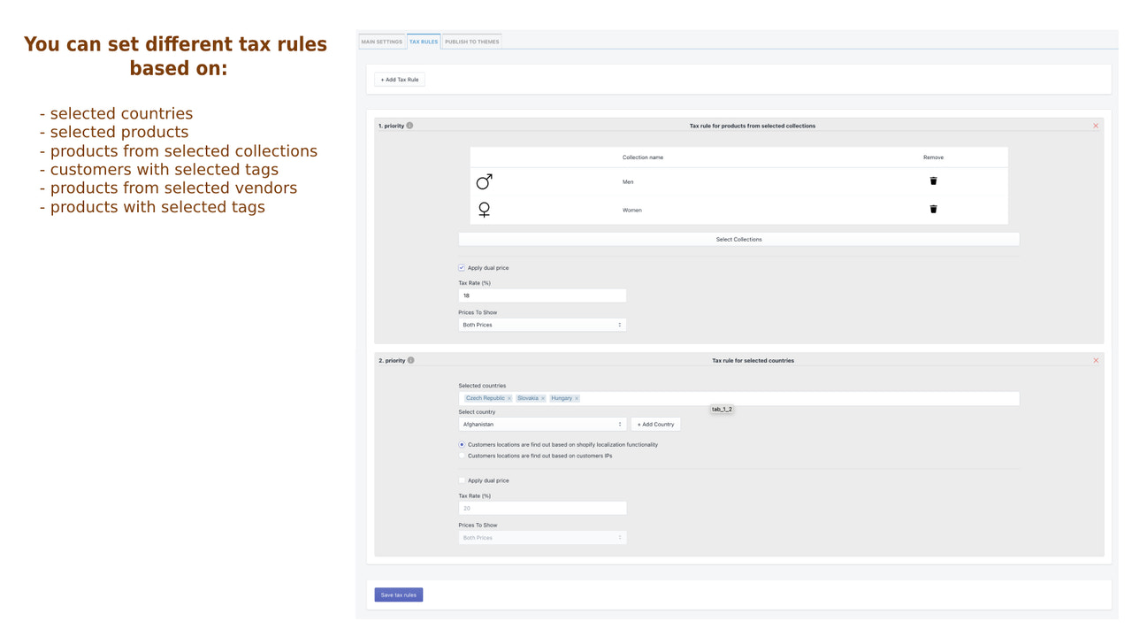
Task: Click the Add Tax Rule button
Action: 399,79
